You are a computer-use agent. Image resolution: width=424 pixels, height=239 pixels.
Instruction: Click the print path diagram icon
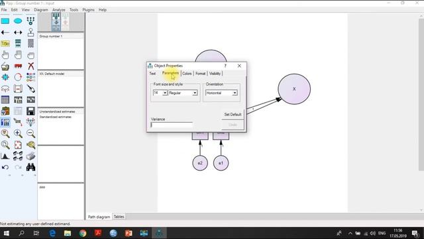(30, 156)
